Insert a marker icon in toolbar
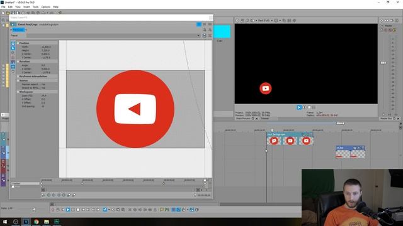403x226 pixels. (162, 210)
